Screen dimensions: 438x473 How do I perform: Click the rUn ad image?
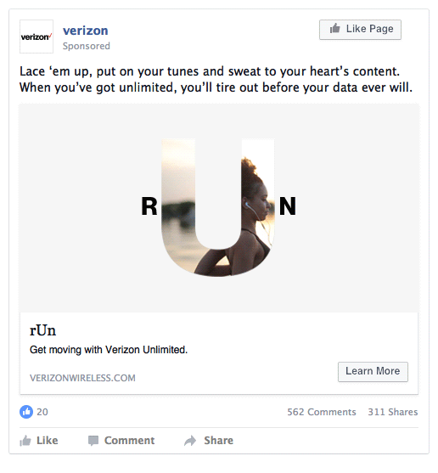click(x=219, y=208)
